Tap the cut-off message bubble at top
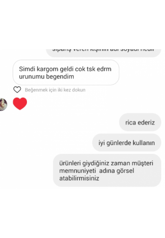This screenshot has width=165, height=238. pos(104,53)
